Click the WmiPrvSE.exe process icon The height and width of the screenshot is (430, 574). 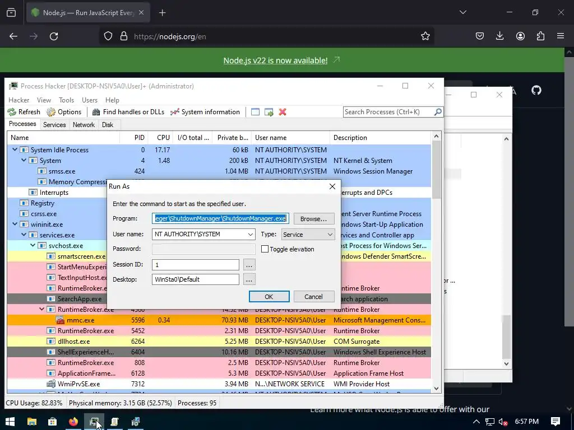point(51,384)
